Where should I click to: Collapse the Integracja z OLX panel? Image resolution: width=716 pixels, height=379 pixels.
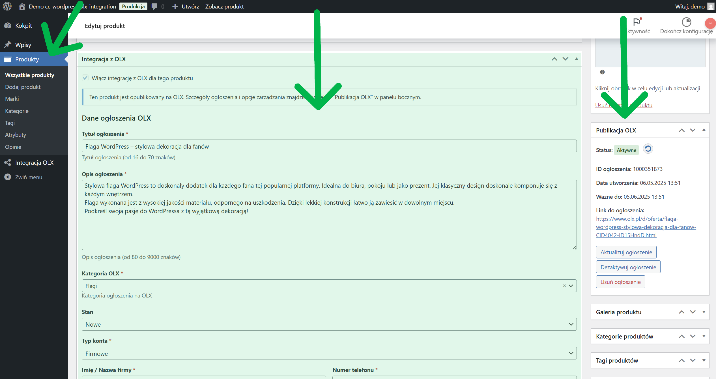[576, 59]
